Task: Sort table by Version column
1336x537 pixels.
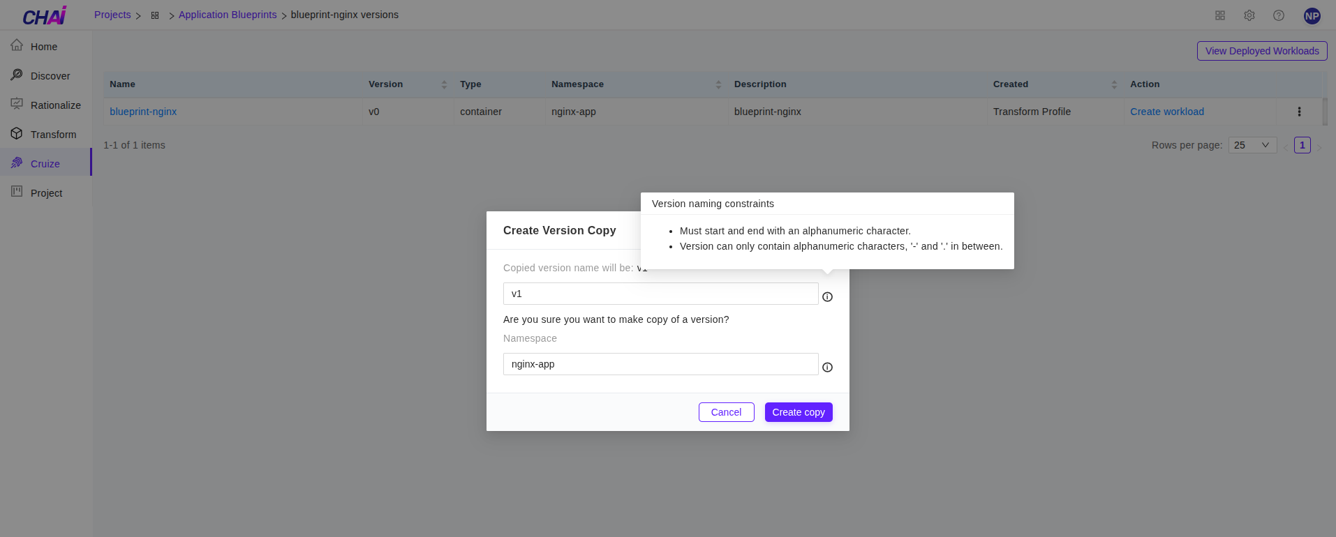Action: [444, 84]
